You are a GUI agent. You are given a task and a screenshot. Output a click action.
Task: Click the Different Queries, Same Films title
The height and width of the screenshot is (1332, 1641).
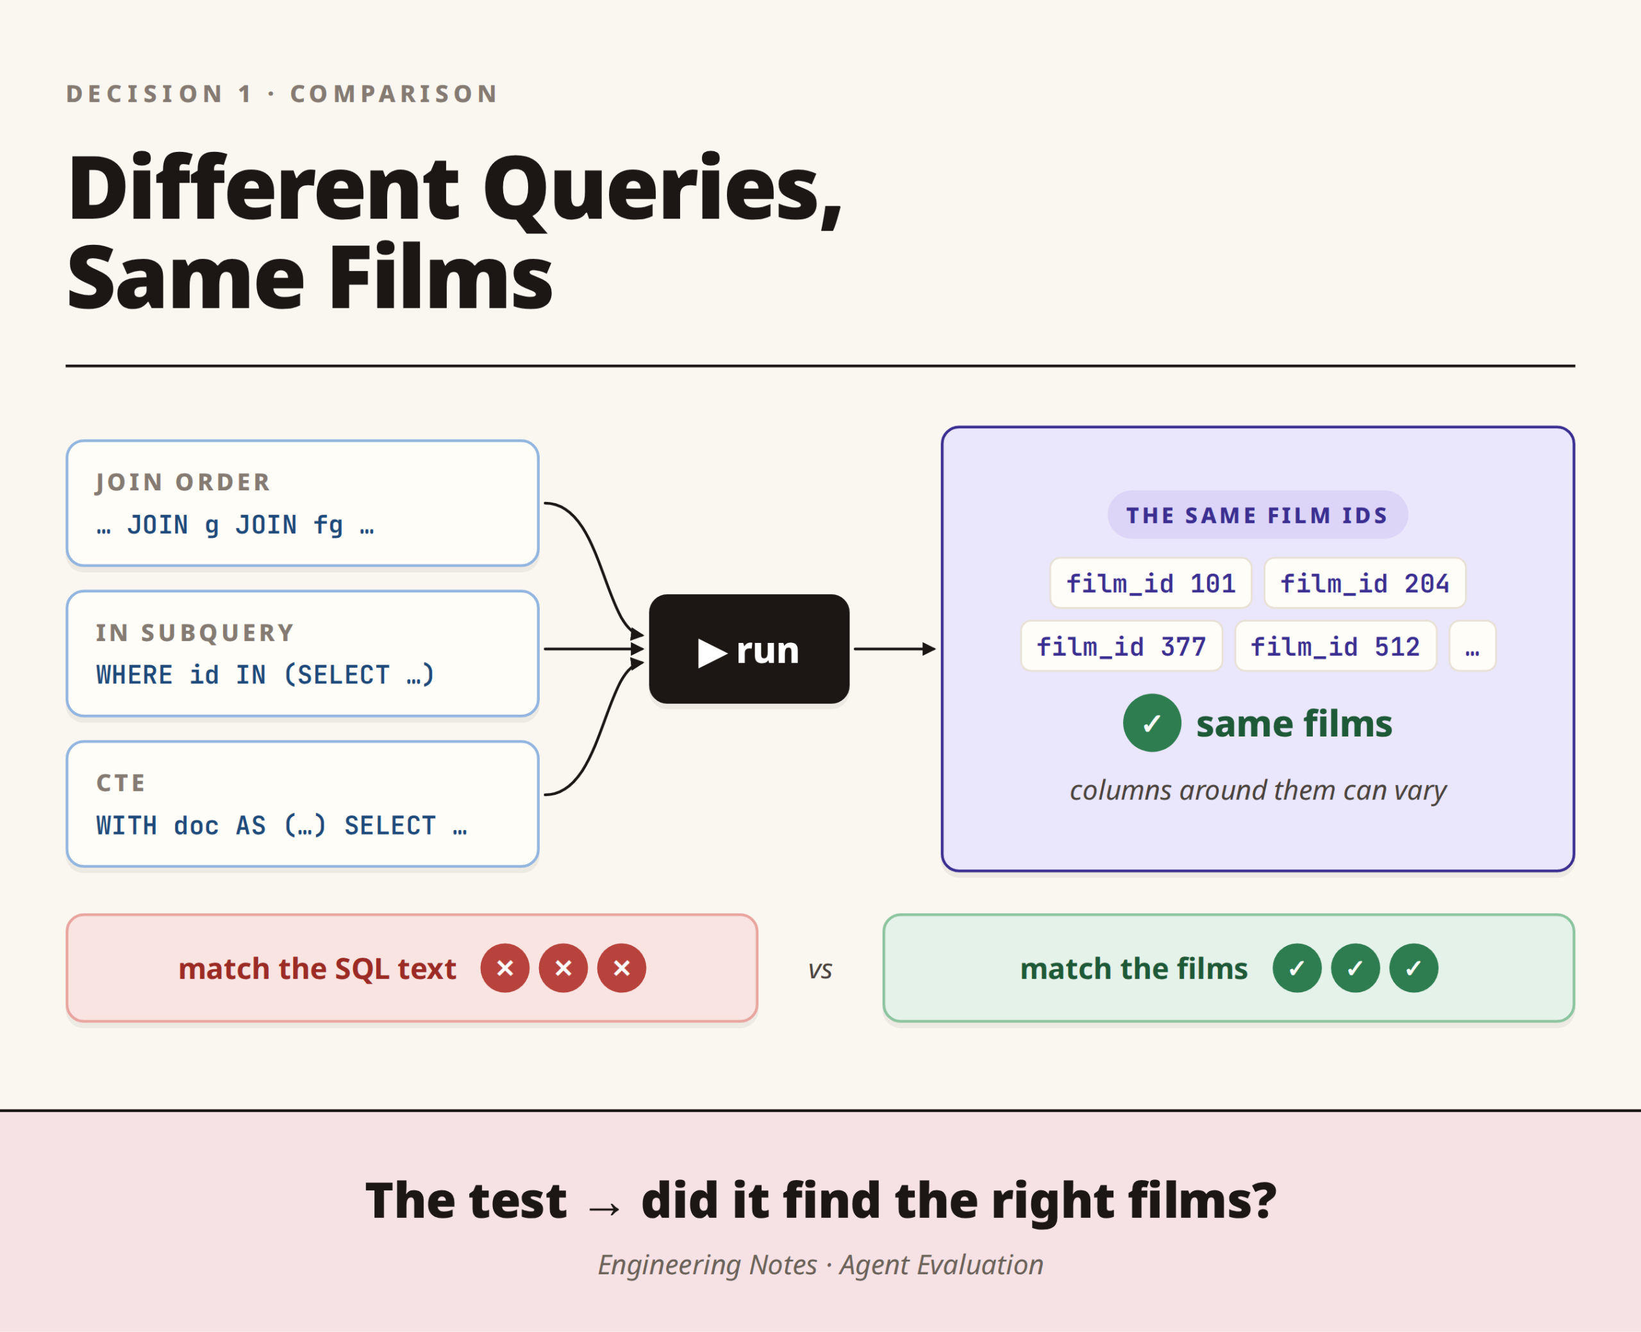pos(454,231)
